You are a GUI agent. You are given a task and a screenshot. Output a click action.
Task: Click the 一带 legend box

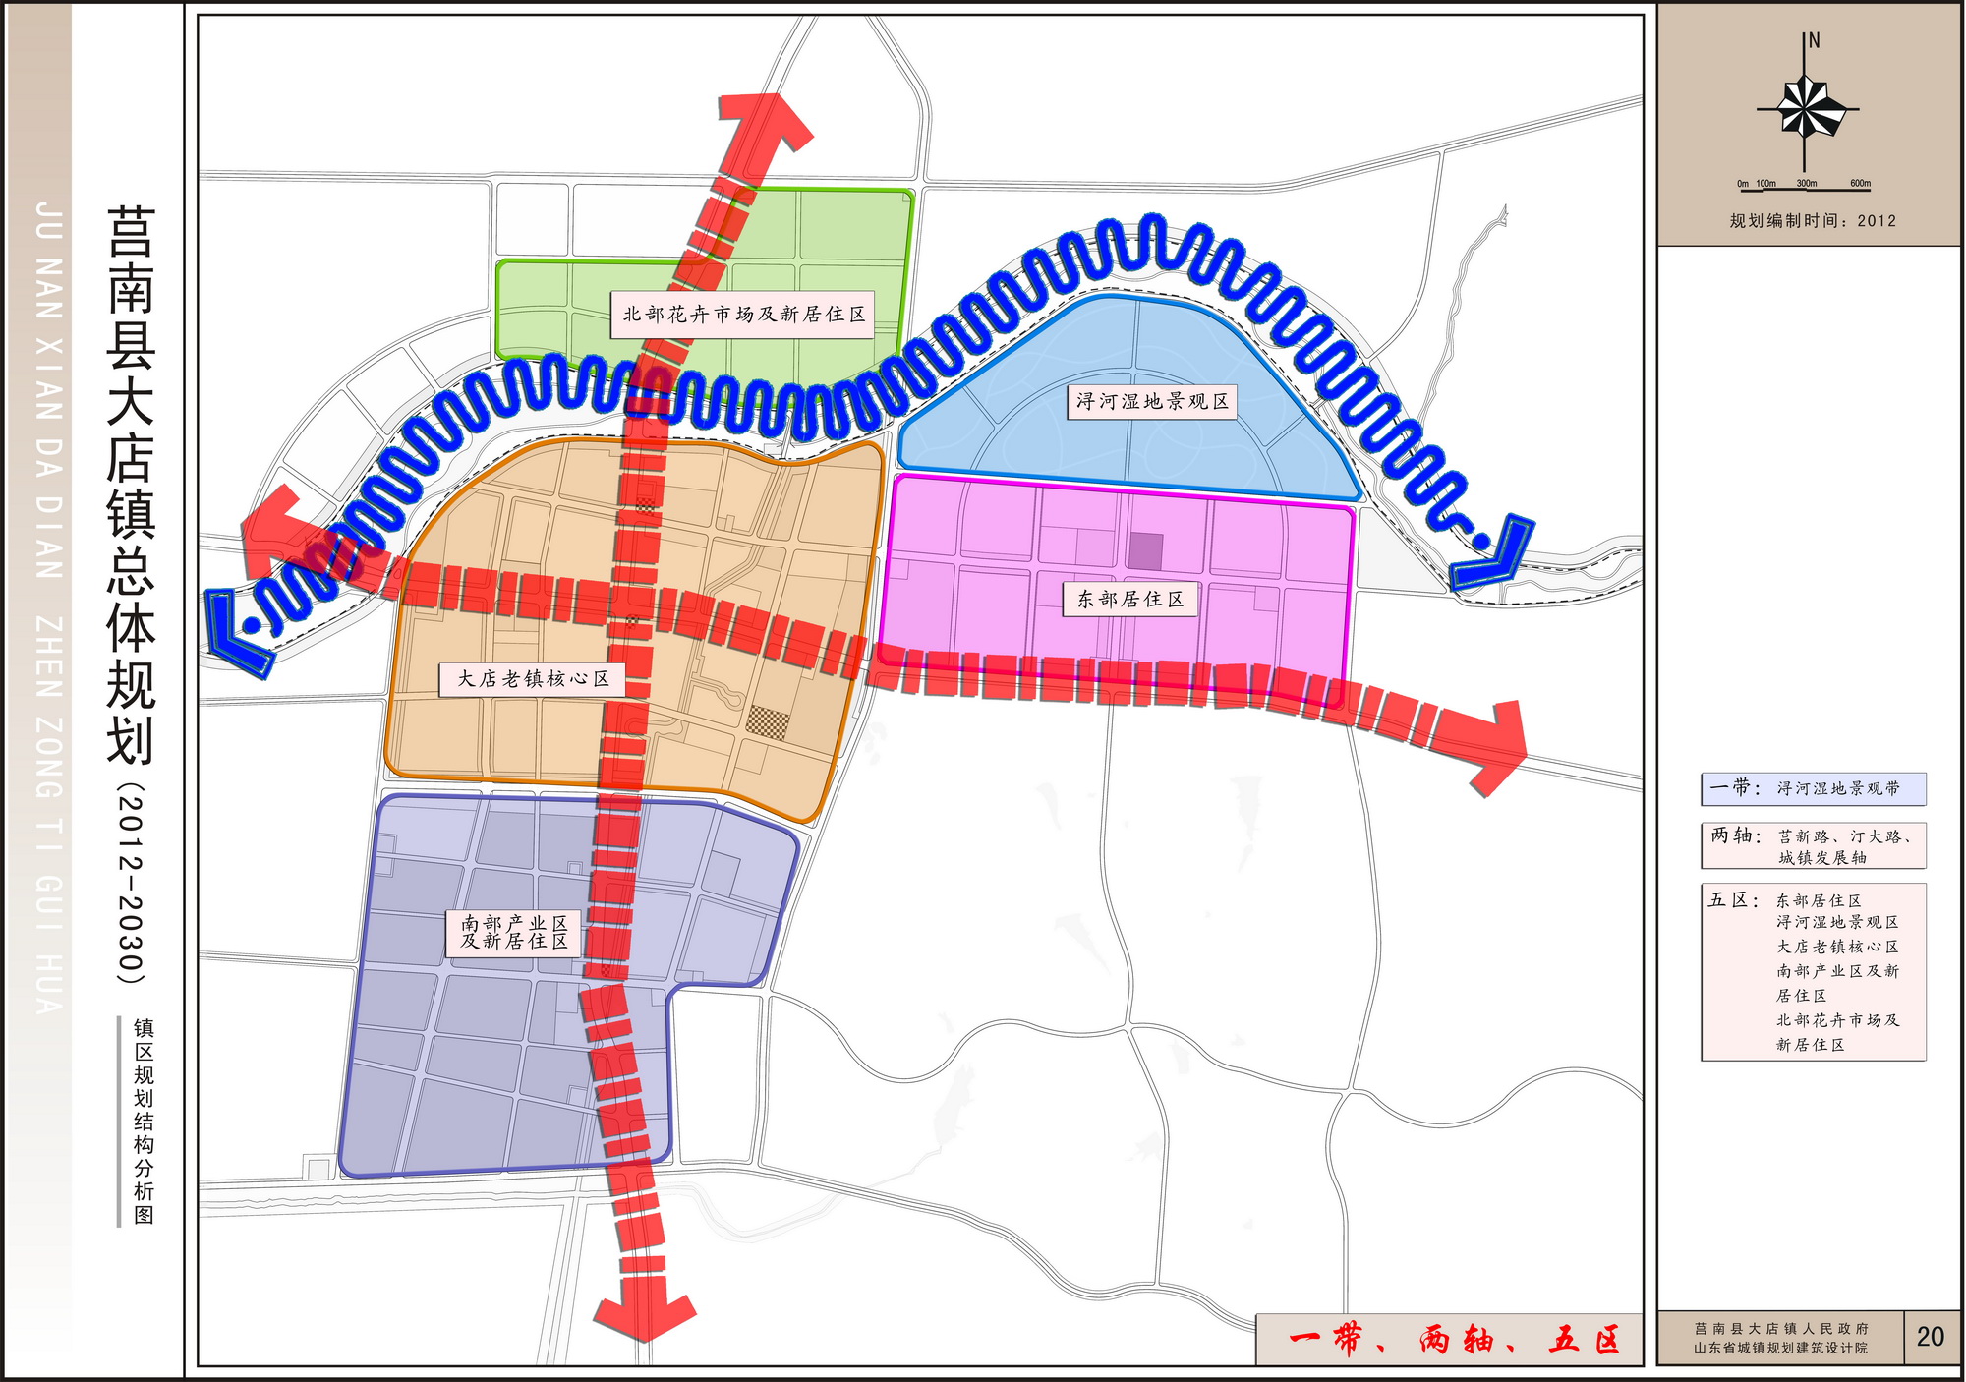1813,788
